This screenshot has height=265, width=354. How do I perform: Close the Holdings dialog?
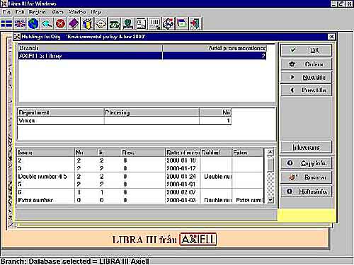(331, 37)
